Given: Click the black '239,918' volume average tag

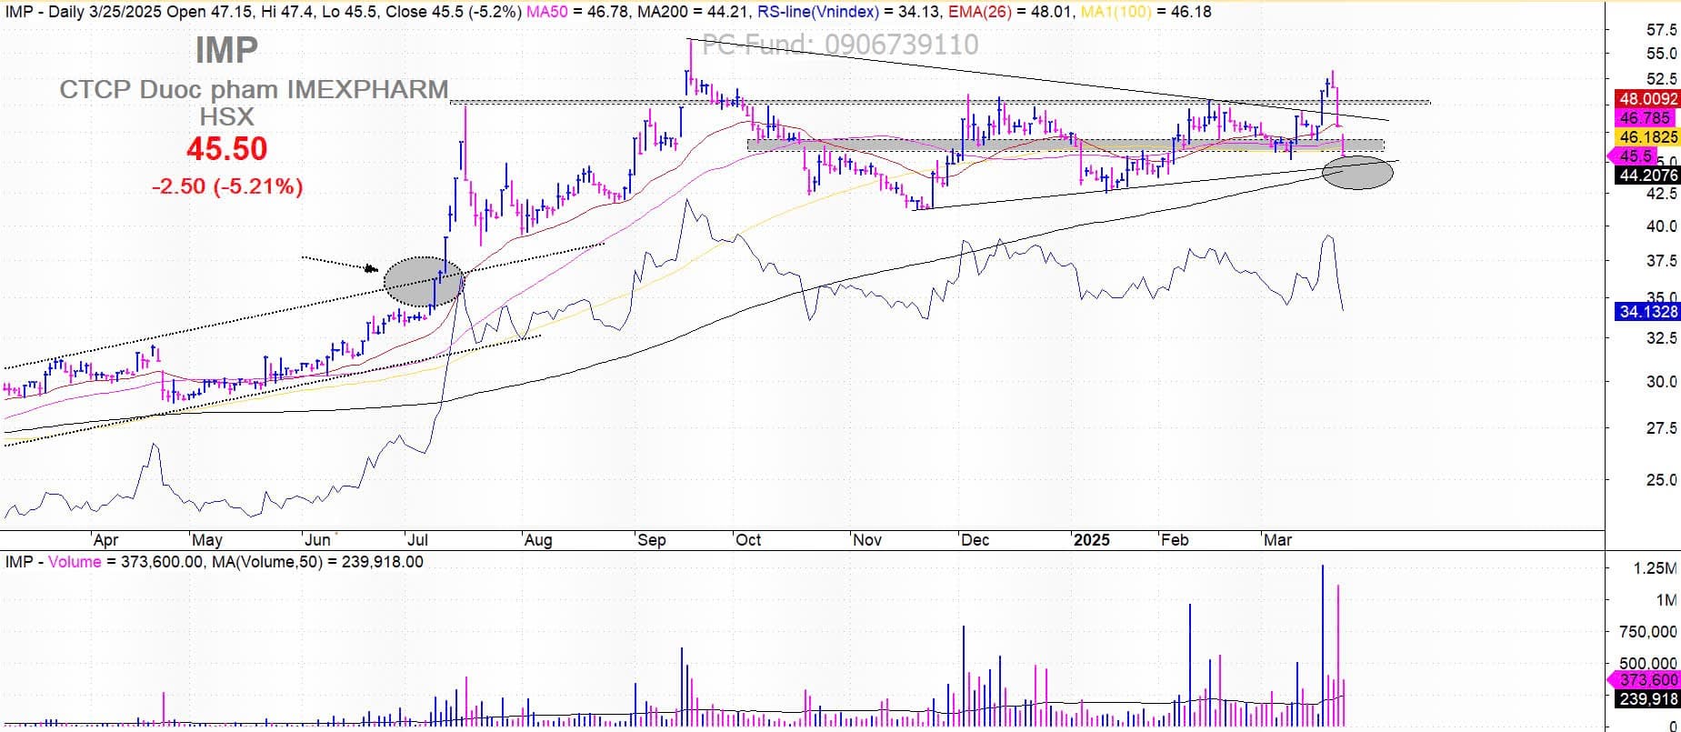Looking at the screenshot, I should (1647, 699).
